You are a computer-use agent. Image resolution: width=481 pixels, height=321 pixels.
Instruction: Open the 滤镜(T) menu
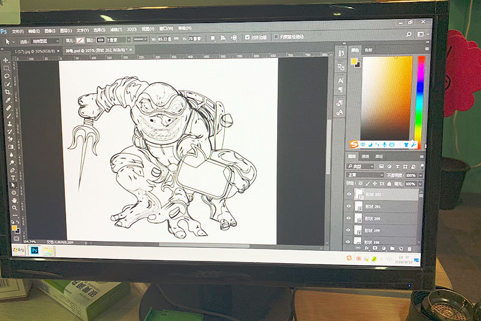click(114, 29)
